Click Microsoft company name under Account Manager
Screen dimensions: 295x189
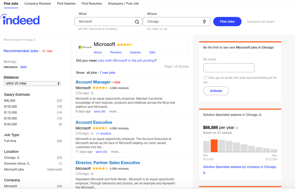(x=83, y=88)
